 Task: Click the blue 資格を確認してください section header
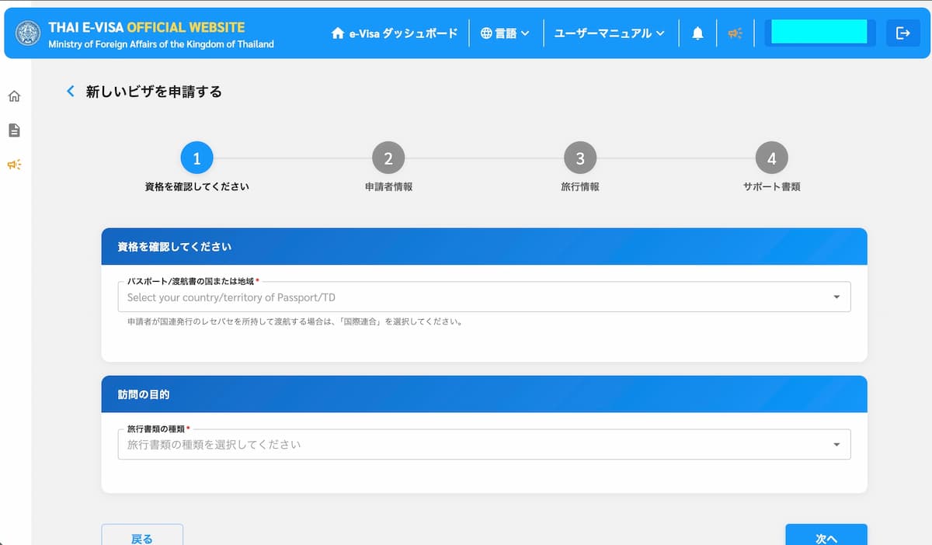point(484,246)
